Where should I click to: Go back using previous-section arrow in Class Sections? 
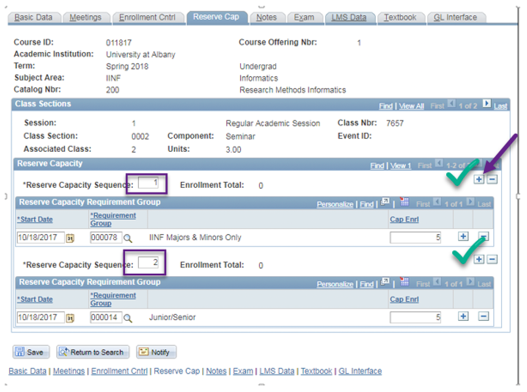452,104
